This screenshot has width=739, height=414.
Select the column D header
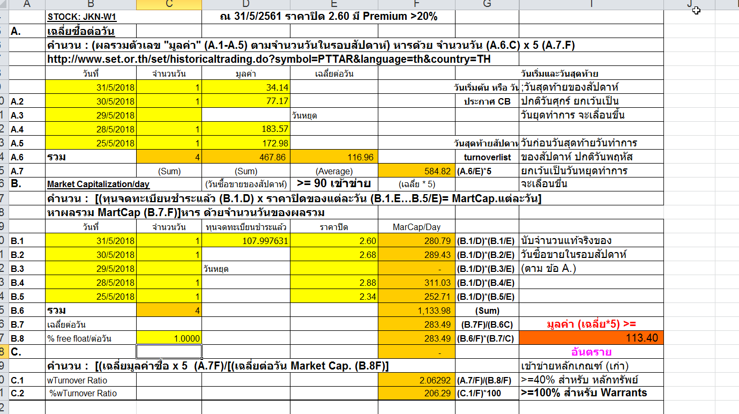click(246, 5)
